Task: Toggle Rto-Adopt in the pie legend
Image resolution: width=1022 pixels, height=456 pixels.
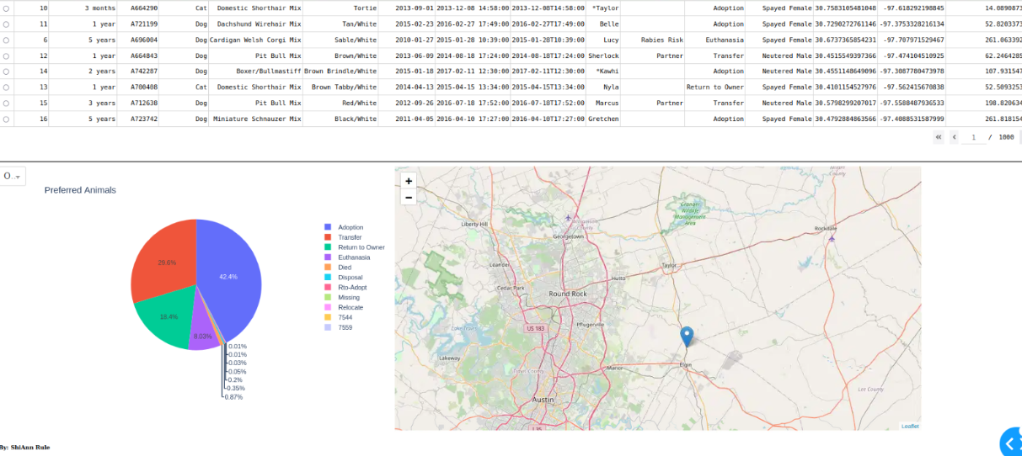Action: click(x=352, y=288)
